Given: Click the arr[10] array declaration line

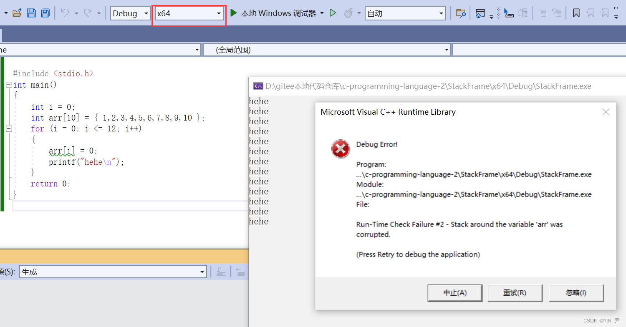Looking at the screenshot, I should click(x=118, y=118).
